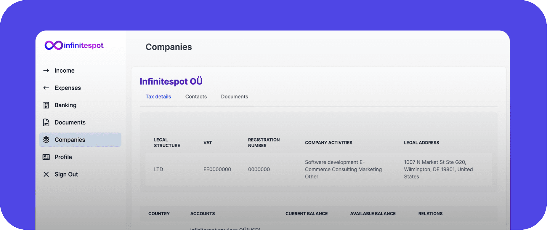Viewport: 547px width, 230px height.
Task: Click the infinitespot logo
Action: tap(74, 45)
